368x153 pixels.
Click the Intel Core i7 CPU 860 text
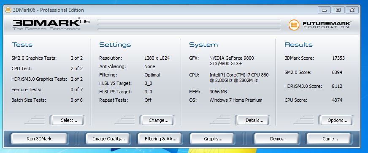pos(239,78)
